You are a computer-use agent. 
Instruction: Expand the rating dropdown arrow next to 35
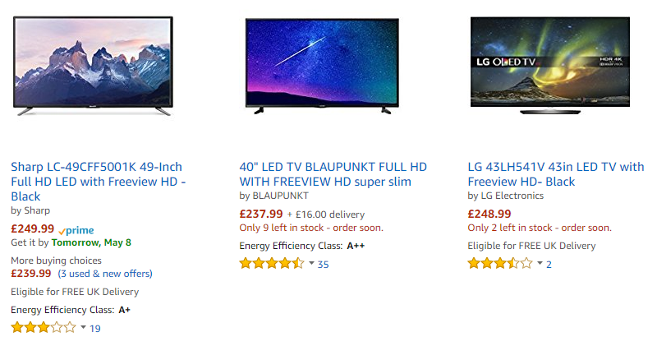312,263
